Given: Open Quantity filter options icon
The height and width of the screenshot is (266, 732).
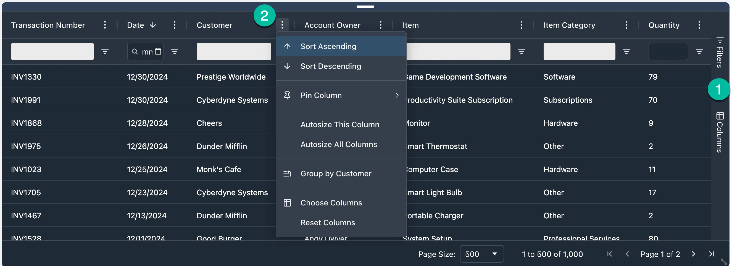Looking at the screenshot, I should coord(699,51).
